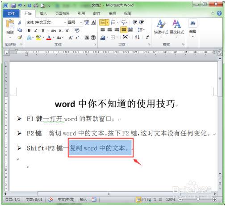Click the Sort icon
226x206 pixels.
137,37
